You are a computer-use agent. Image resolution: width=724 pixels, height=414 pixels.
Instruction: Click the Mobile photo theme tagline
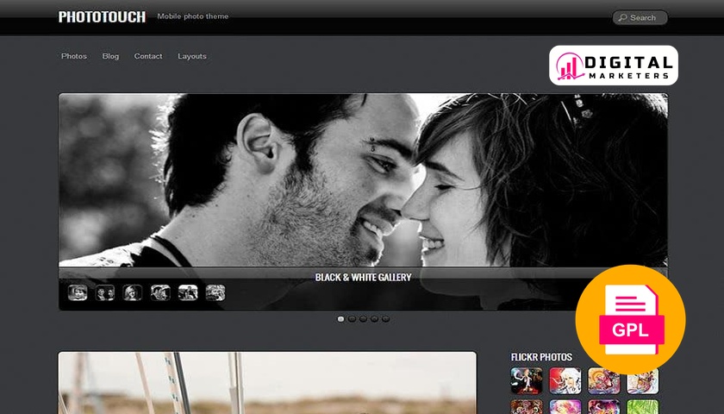pos(193,16)
